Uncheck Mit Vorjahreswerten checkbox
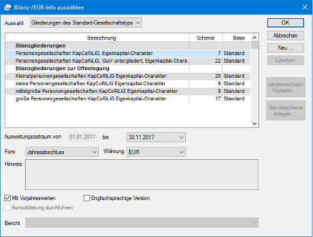The height and width of the screenshot is (237, 313). [x=8, y=198]
